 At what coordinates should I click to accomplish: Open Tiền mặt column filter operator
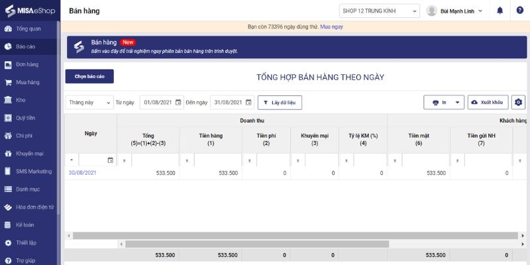[395, 160]
